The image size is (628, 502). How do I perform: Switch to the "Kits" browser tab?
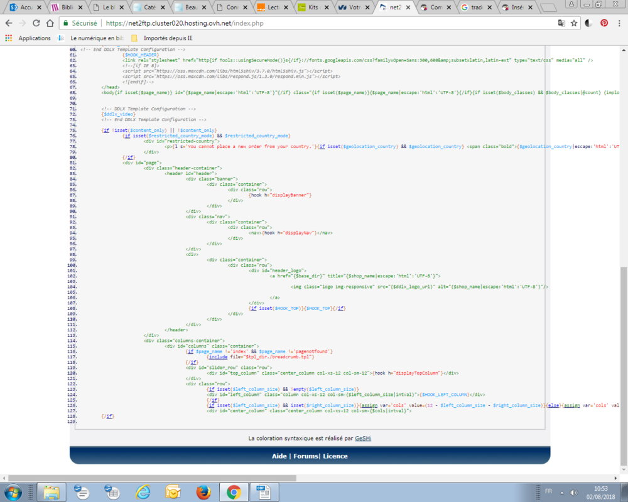click(312, 8)
